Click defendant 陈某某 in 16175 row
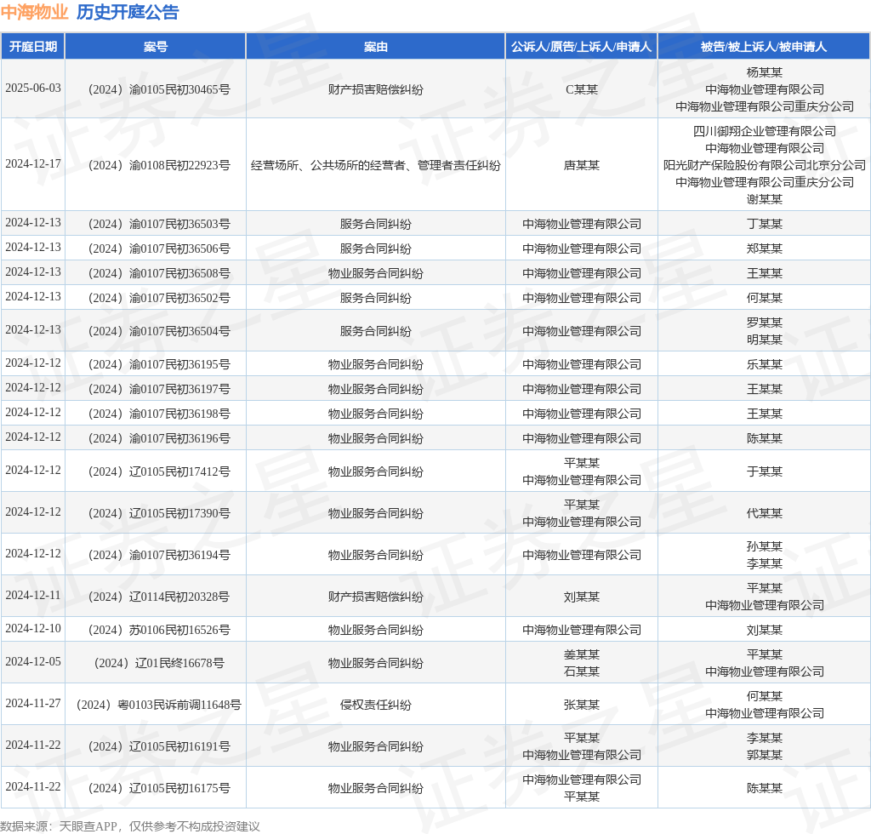The image size is (871, 834). (765, 788)
